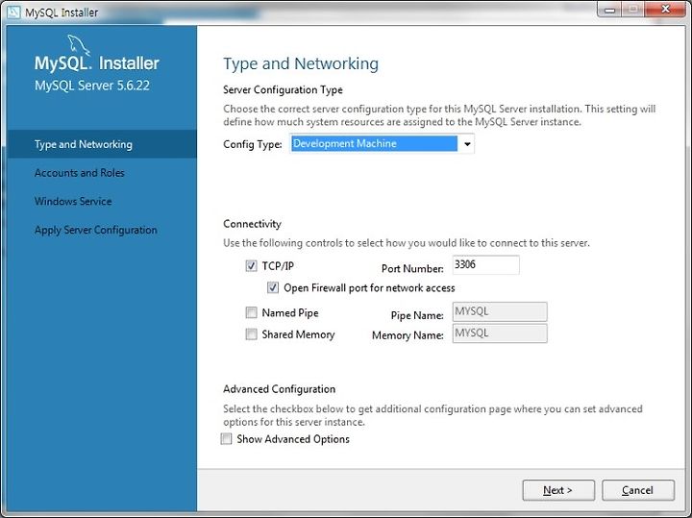Click the Next > button
Viewport: 692px width, 518px height.
tap(558, 490)
